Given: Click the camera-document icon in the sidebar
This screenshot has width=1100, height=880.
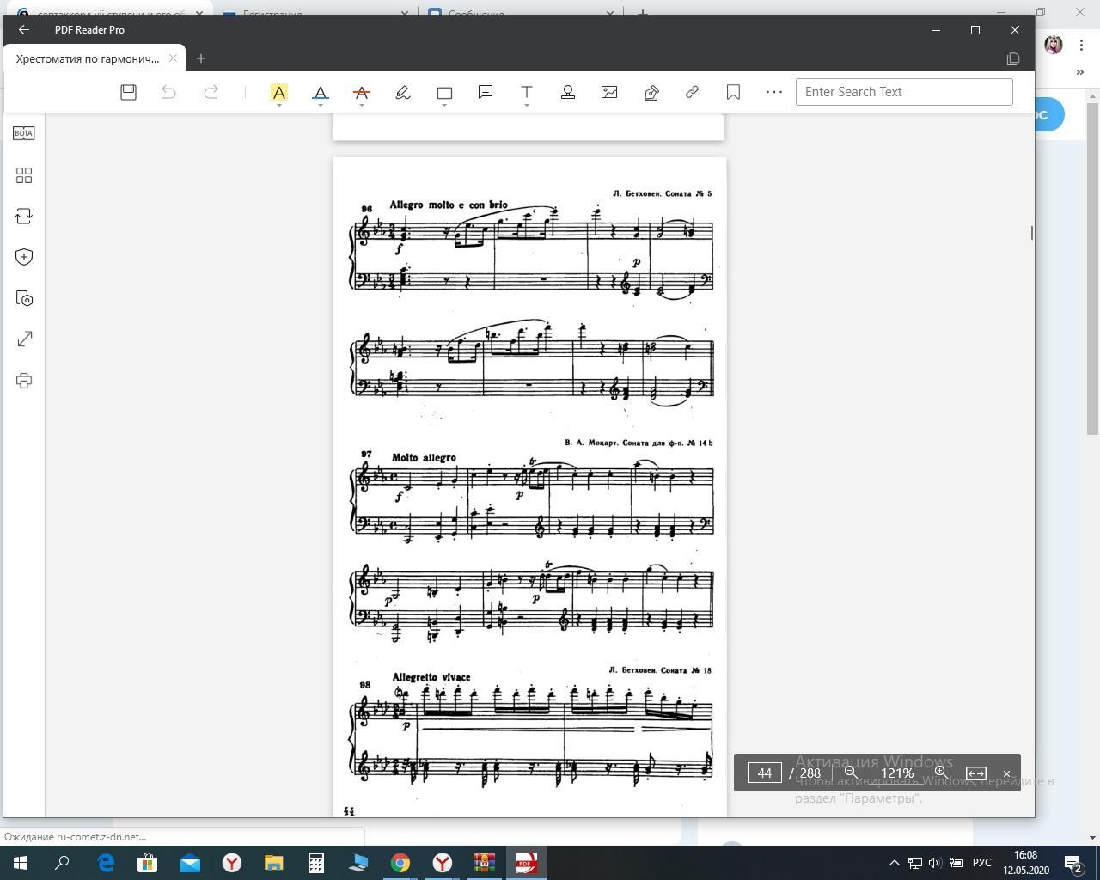Looking at the screenshot, I should pyautogui.click(x=24, y=298).
